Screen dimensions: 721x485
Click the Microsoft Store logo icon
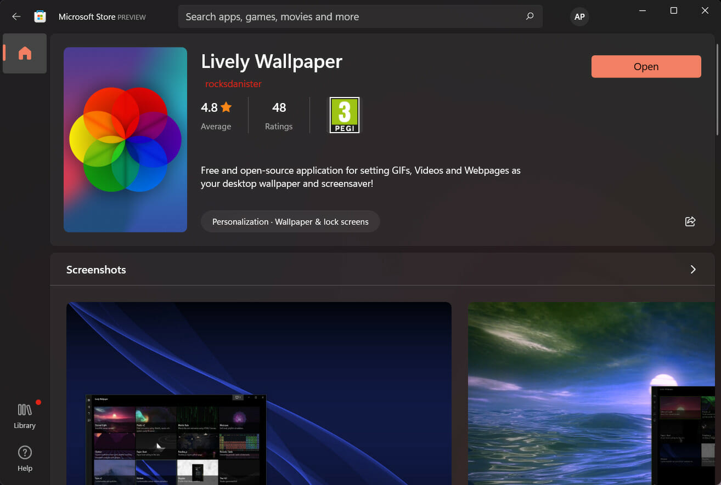tap(40, 16)
